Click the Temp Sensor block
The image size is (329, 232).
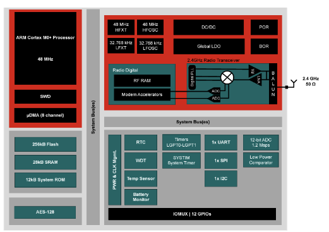(141, 179)
